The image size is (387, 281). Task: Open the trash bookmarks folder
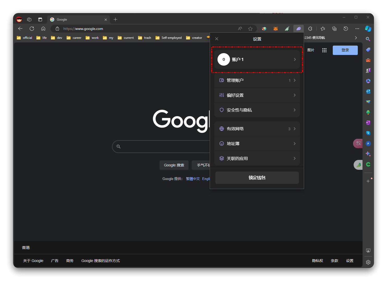[x=145, y=38]
